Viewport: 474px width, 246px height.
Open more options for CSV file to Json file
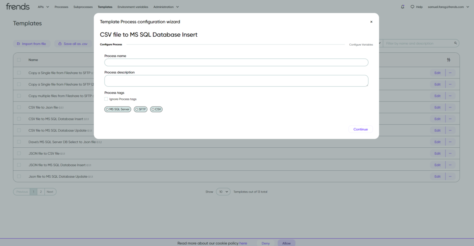click(450, 107)
